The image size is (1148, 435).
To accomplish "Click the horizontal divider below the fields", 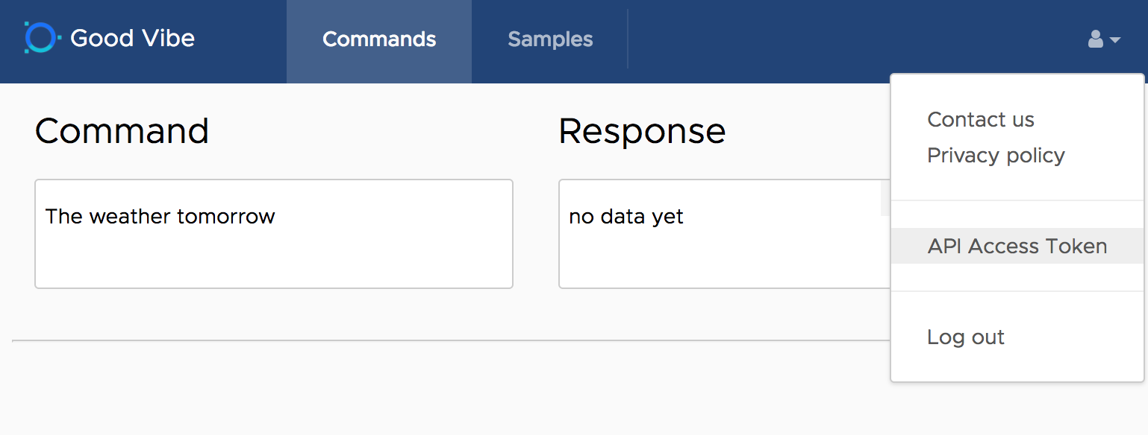I will (x=448, y=340).
